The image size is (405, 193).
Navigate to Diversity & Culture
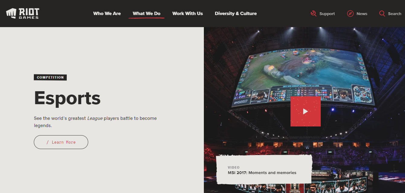pyautogui.click(x=236, y=13)
